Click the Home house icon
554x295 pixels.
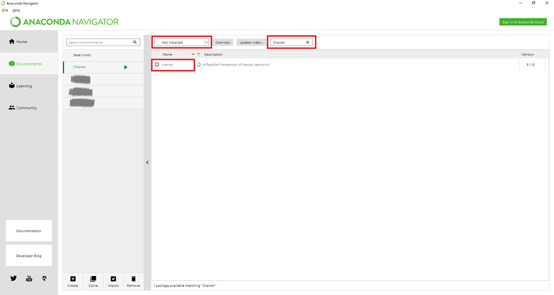(x=12, y=41)
